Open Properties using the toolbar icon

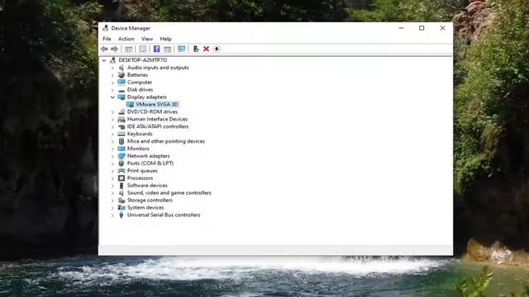point(143,49)
